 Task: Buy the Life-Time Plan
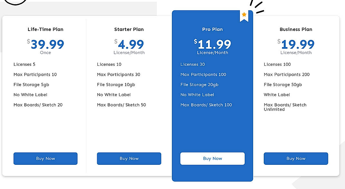45,158
